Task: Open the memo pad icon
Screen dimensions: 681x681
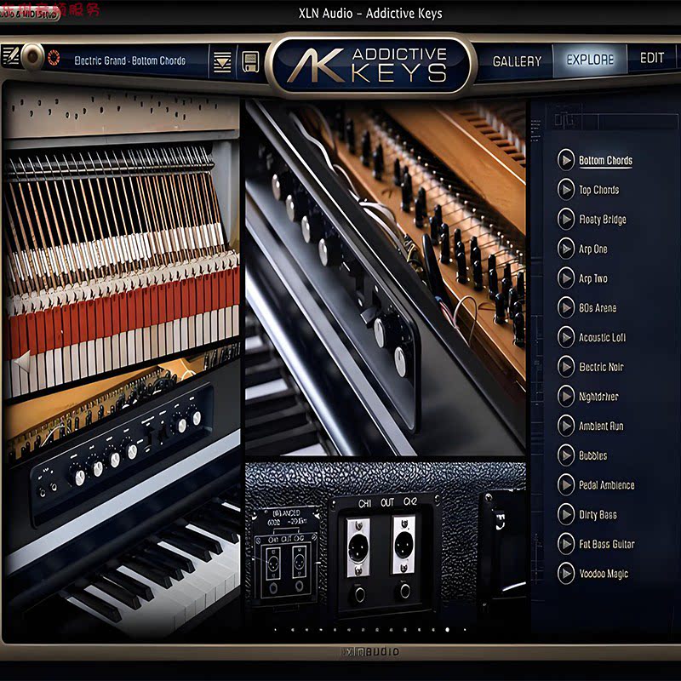Action: tap(10, 56)
